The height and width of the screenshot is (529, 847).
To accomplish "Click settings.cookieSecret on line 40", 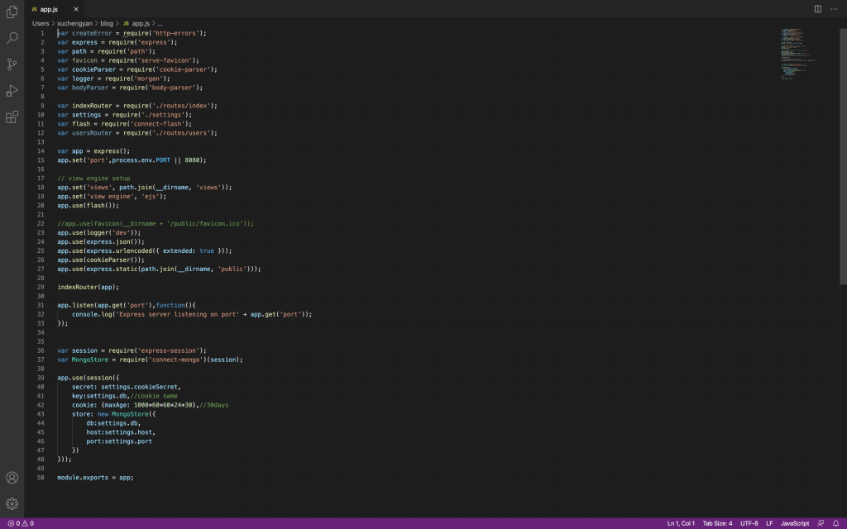I will (139, 387).
